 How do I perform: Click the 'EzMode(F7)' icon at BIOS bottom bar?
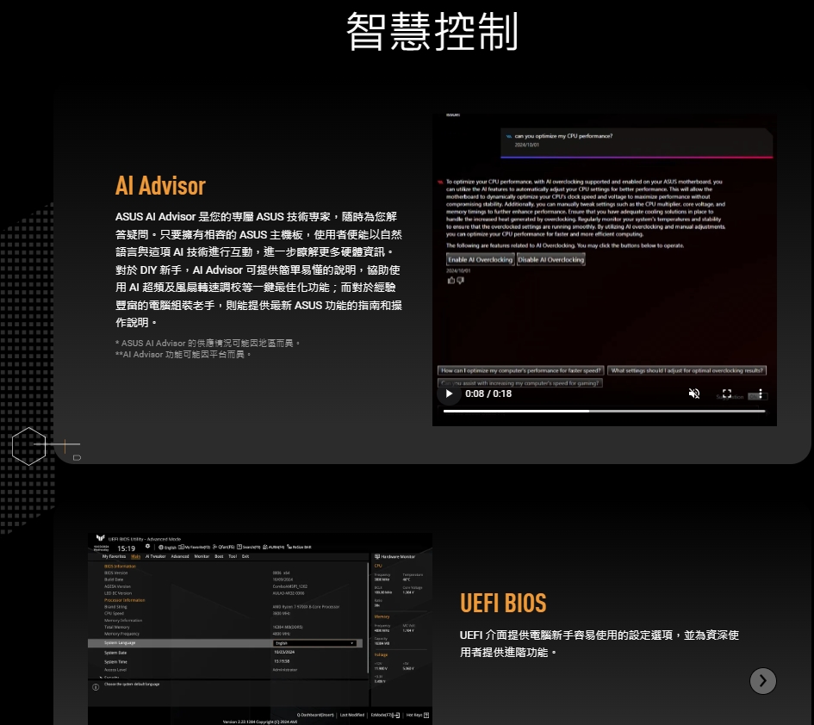pos(385,716)
